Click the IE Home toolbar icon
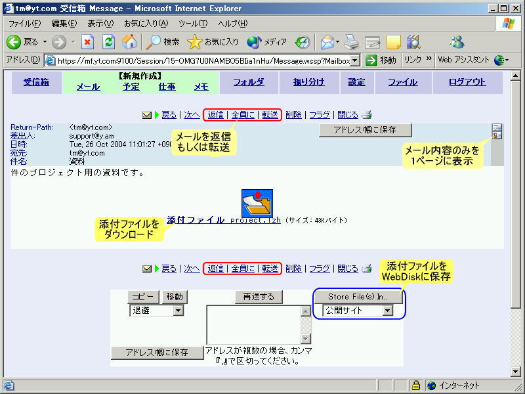The height and width of the screenshot is (394, 525). click(x=129, y=42)
